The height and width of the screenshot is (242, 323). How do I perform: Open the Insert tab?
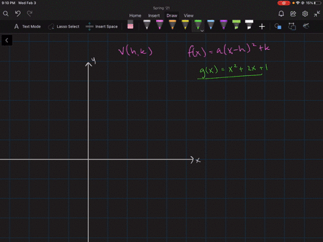pyautogui.click(x=154, y=15)
